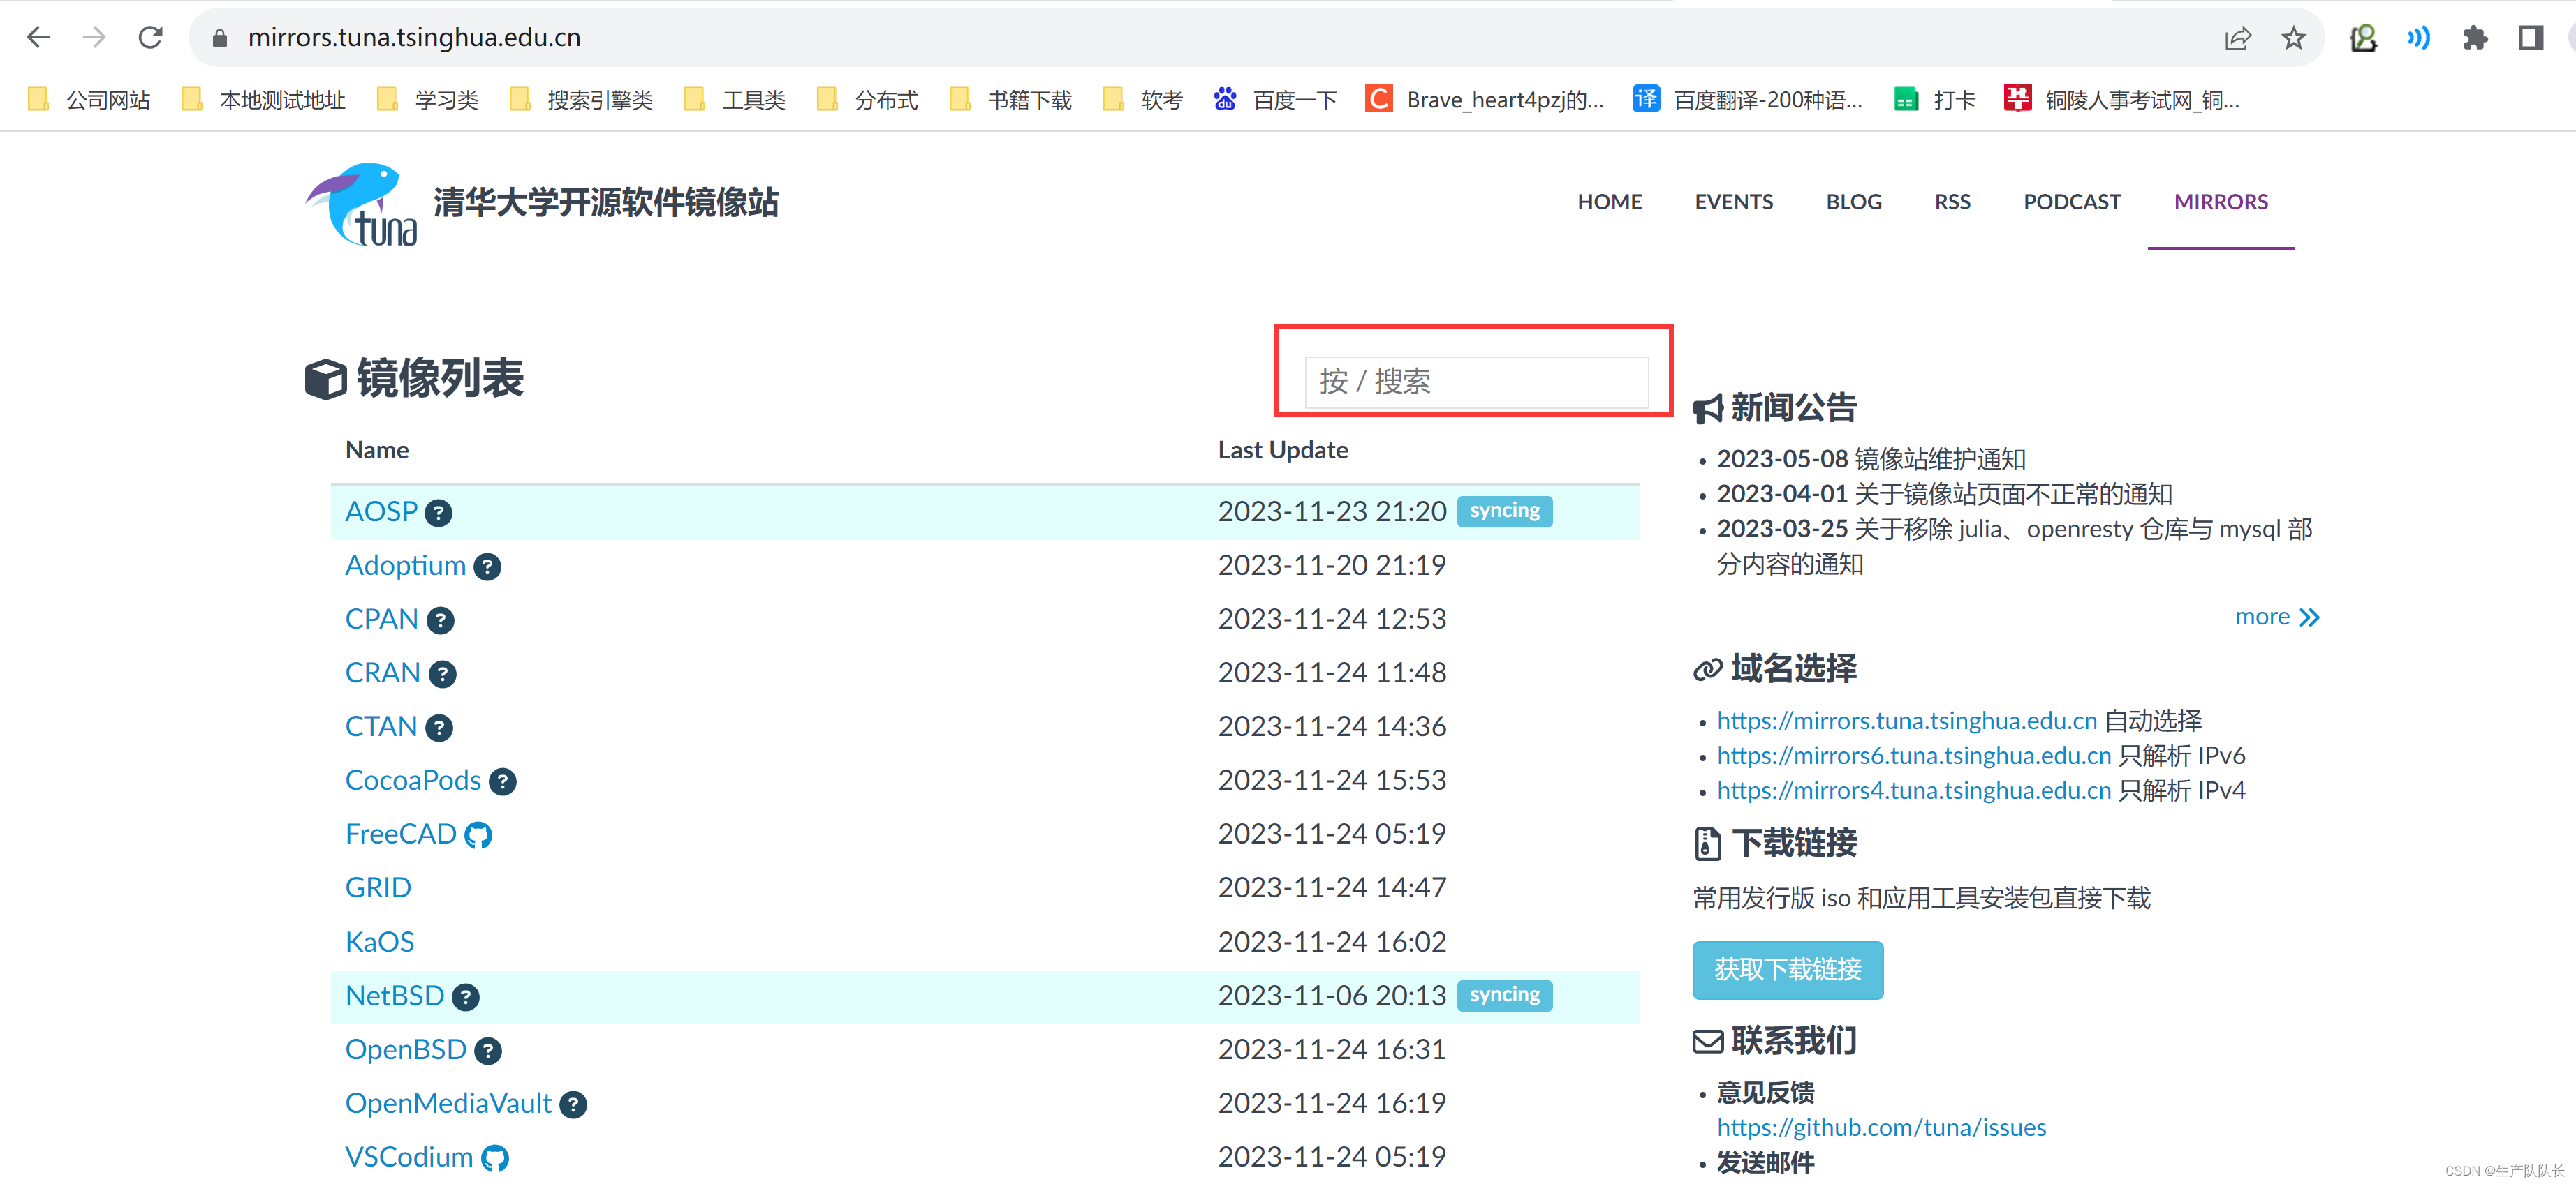The width and height of the screenshot is (2576, 1184).
Task: Open the CocoaPods mirror link
Action: point(413,780)
